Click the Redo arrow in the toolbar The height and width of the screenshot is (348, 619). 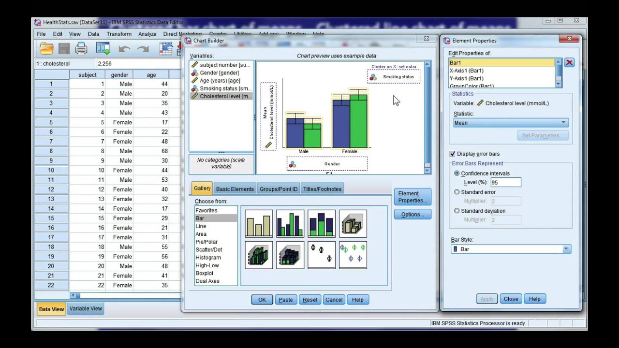[x=143, y=49]
